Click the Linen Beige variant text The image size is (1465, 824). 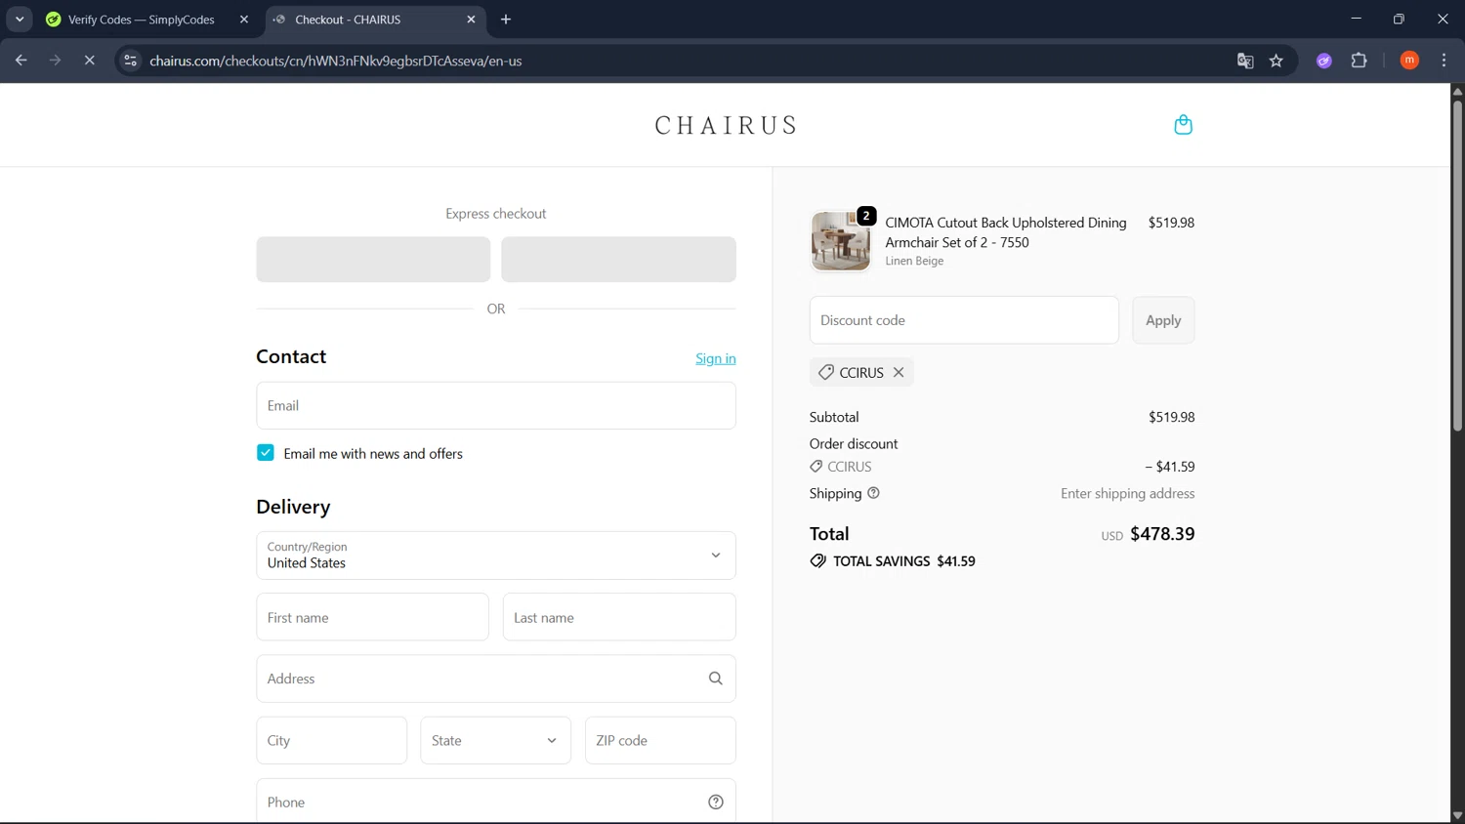click(x=914, y=261)
